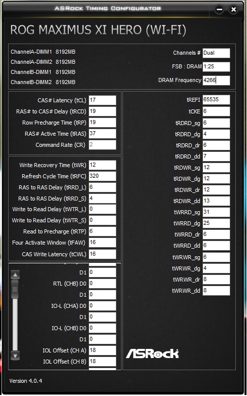The height and width of the screenshot is (396, 247).
Task: Select the RAS# to CAS# Delay (tRCD) field
Action: click(x=102, y=111)
